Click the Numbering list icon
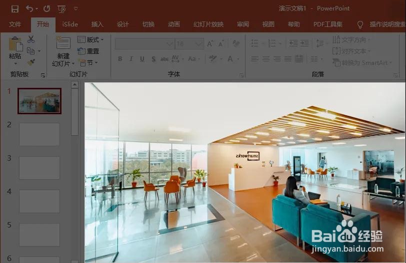This screenshot has height=263, width=406. [x=272, y=43]
